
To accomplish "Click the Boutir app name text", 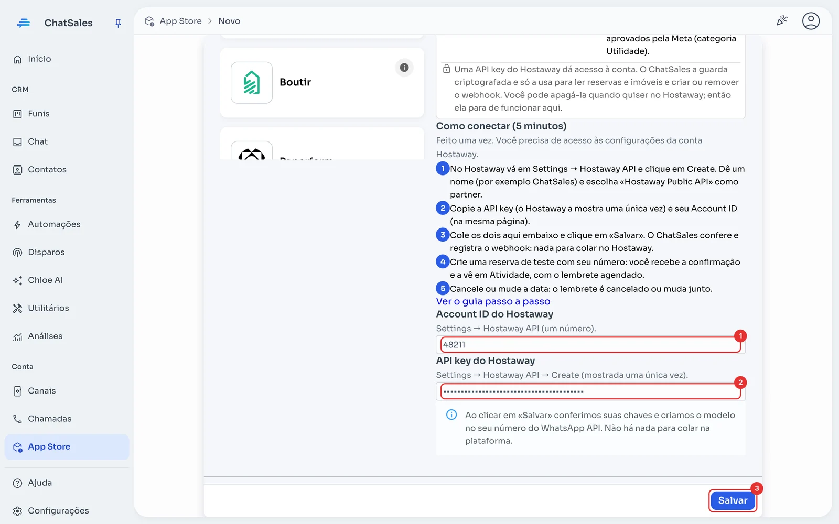I will 295,82.
